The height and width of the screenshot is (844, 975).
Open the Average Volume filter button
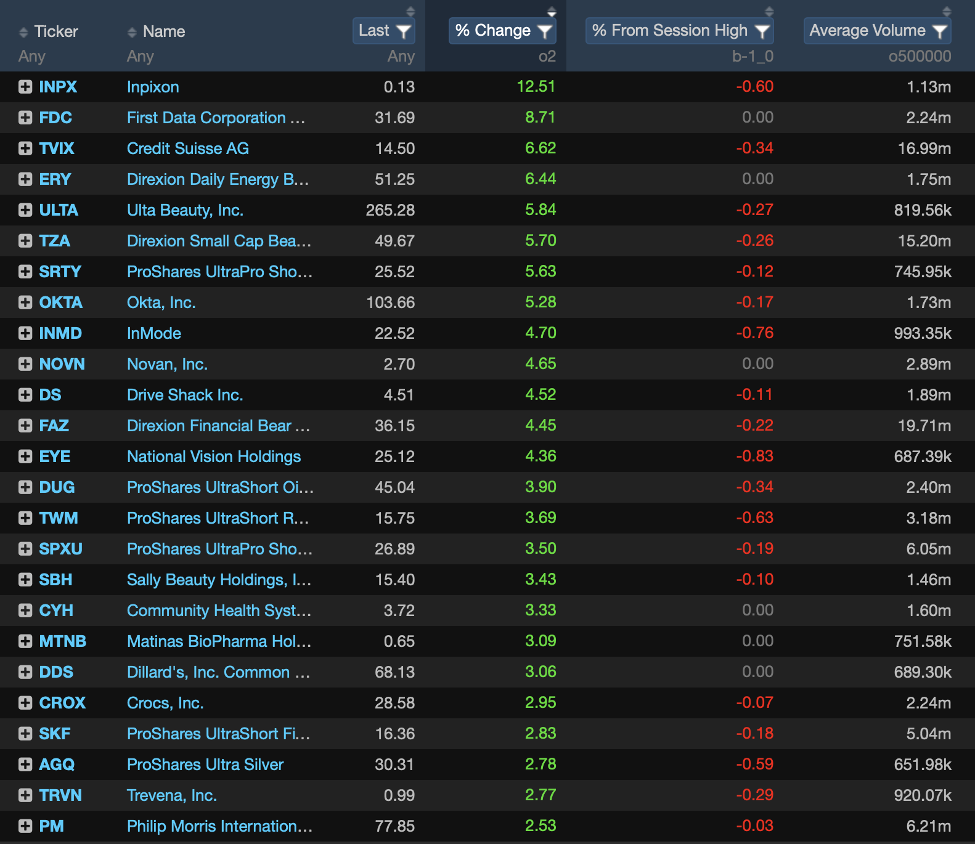click(878, 31)
